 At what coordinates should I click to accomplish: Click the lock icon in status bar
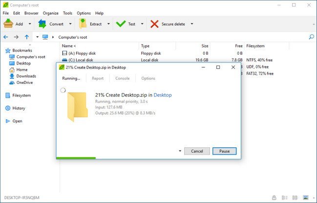pyautogui.click(x=274, y=197)
